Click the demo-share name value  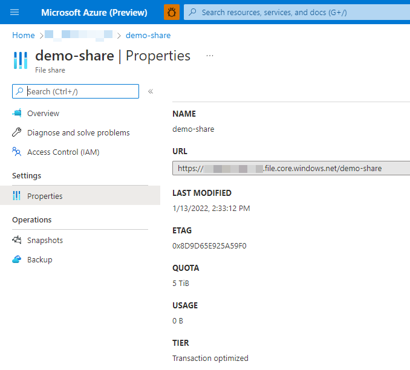[x=194, y=129]
